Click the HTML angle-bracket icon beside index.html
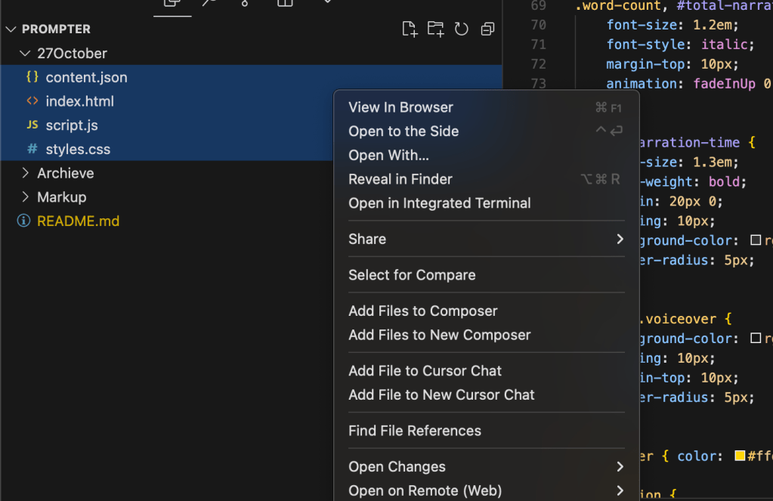Viewport: 773px width, 501px height. [x=32, y=101]
